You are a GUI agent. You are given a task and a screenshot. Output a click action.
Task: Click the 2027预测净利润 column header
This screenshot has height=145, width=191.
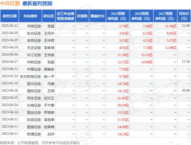pos(165,16)
